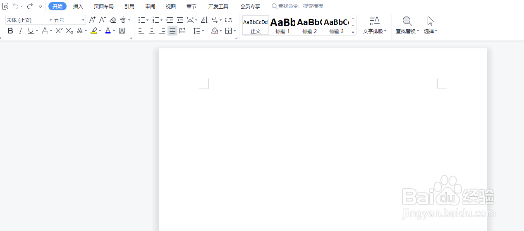This screenshot has height=231, width=524.
Task: Toggle underline formatting
Action: point(31,31)
